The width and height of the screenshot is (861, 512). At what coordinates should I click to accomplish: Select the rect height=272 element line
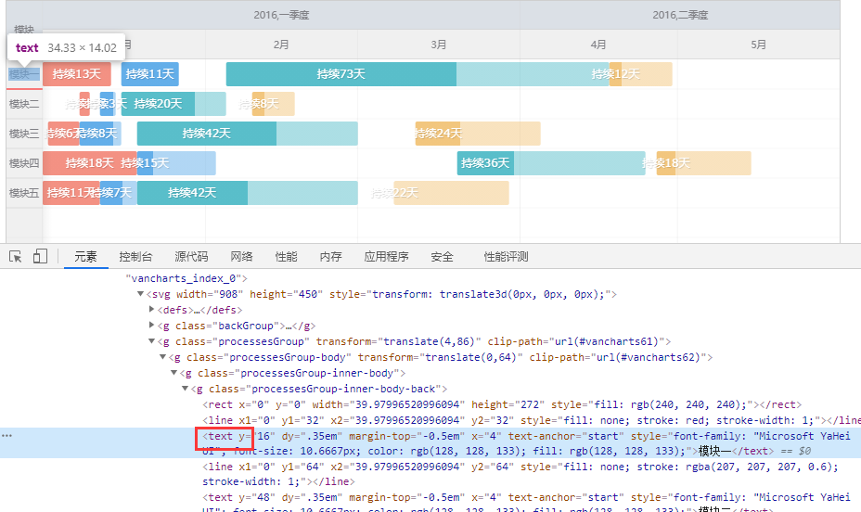pos(502,404)
